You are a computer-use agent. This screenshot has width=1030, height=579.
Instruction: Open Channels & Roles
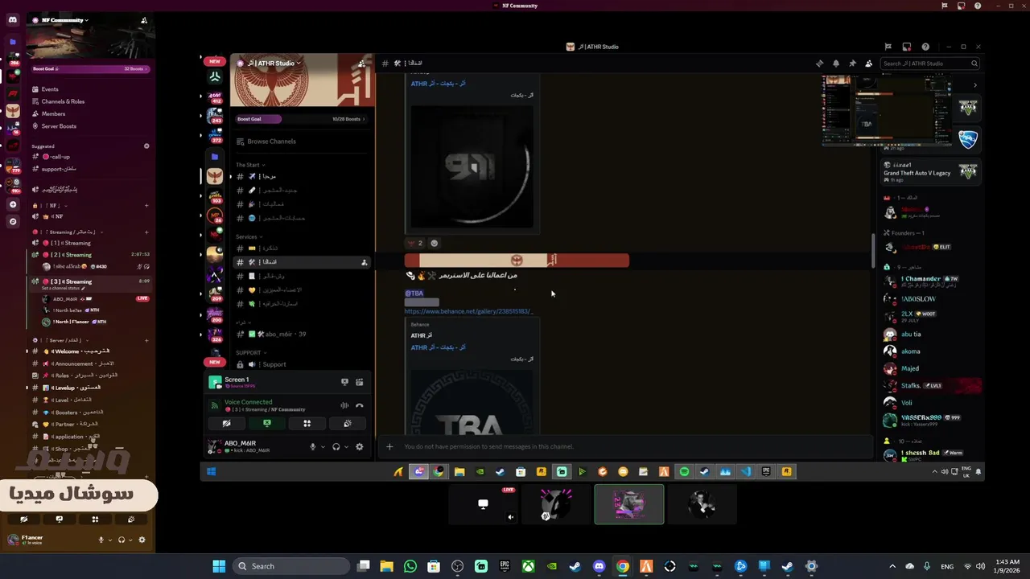click(x=63, y=101)
